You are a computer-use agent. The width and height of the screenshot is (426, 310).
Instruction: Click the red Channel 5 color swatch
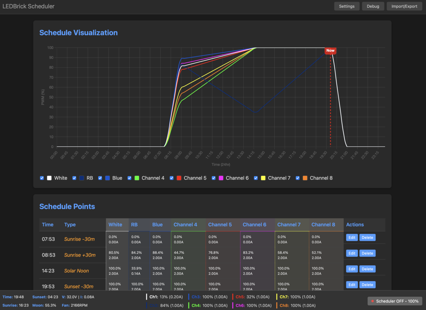point(179,178)
